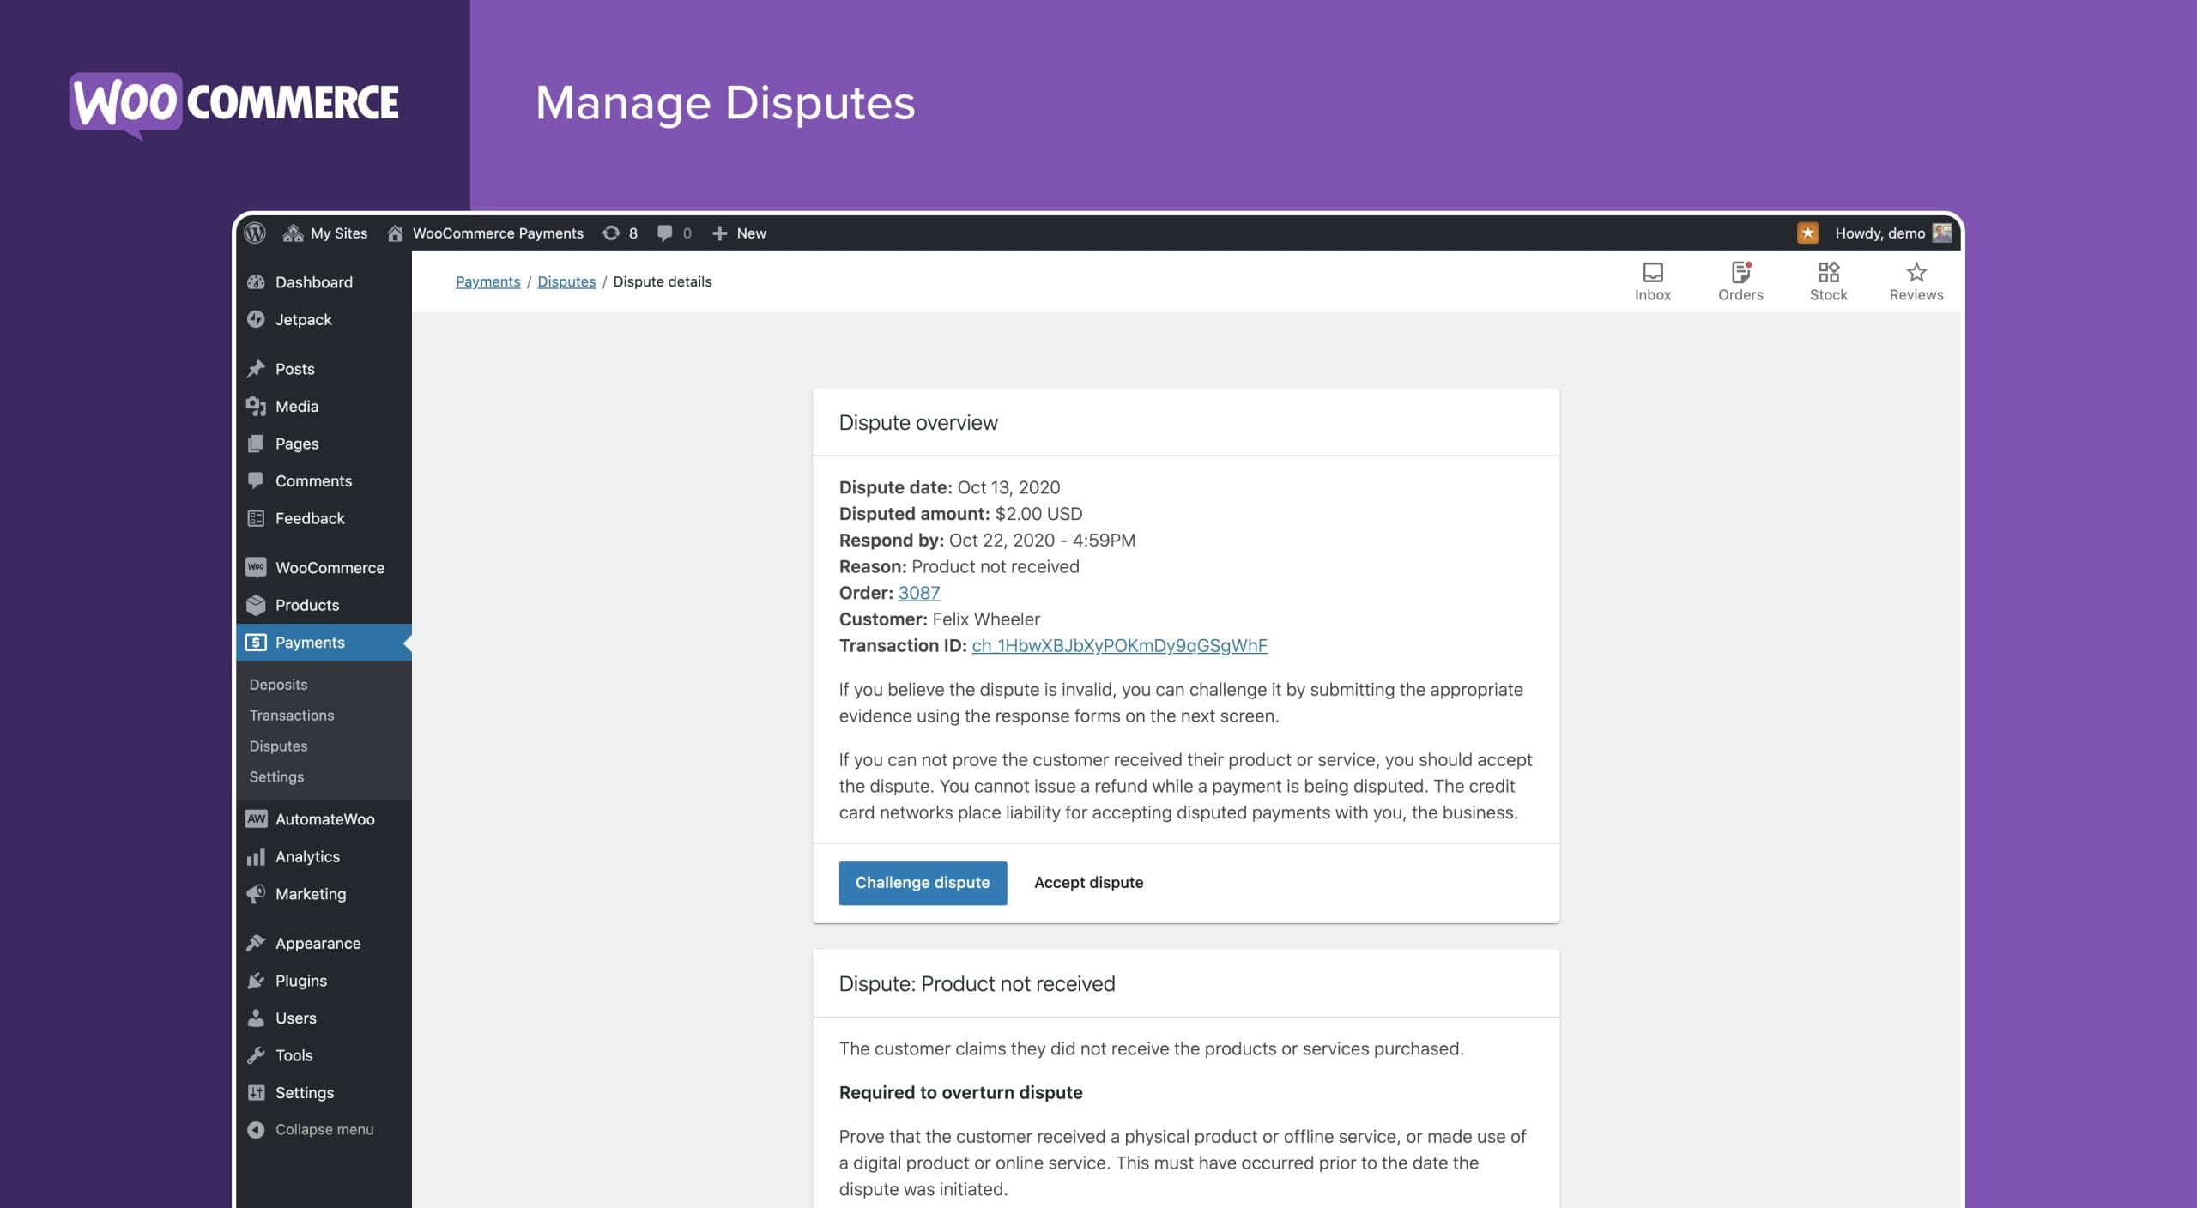Image resolution: width=2197 pixels, height=1208 pixels.
Task: Open Deposits in the Payments submenu
Action: pyautogui.click(x=278, y=684)
